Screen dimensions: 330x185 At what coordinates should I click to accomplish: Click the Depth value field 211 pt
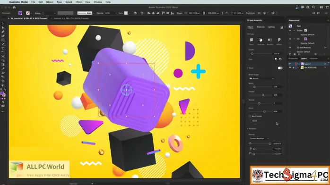click(x=277, y=54)
